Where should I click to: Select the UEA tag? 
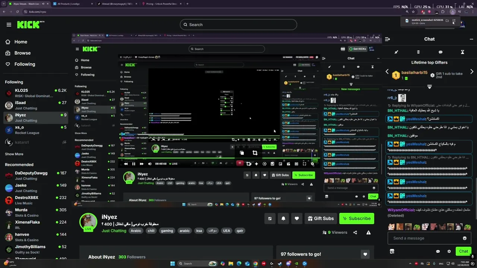point(227,231)
